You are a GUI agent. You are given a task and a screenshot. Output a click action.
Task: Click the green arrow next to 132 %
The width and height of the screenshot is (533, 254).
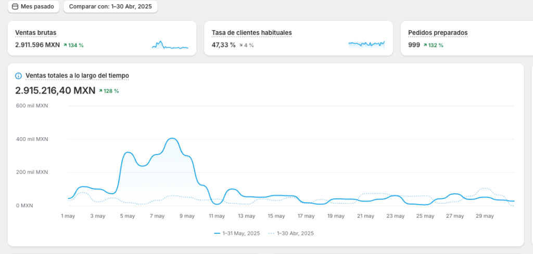point(425,45)
